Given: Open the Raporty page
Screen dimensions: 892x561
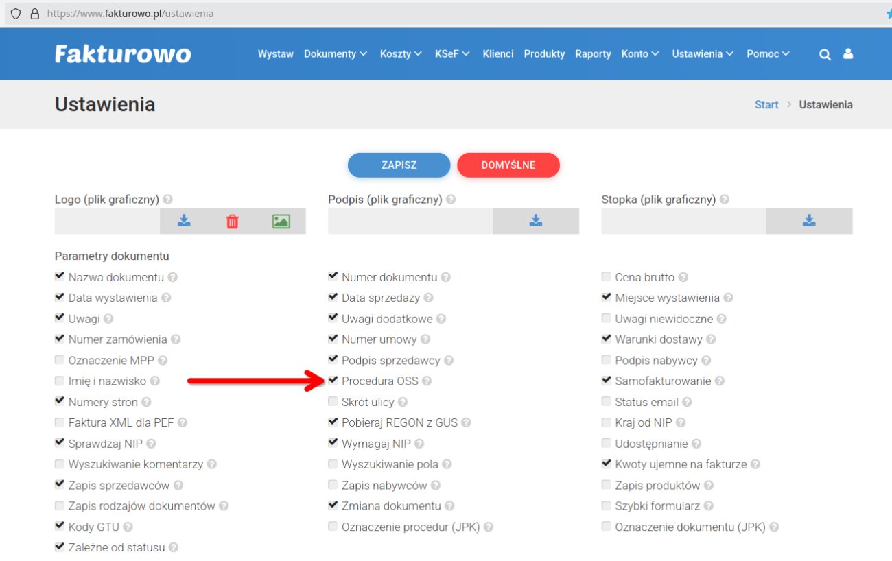Looking at the screenshot, I should coord(593,53).
